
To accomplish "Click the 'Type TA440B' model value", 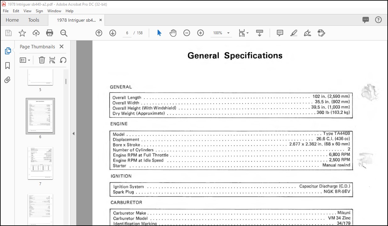I will pos(336,133).
